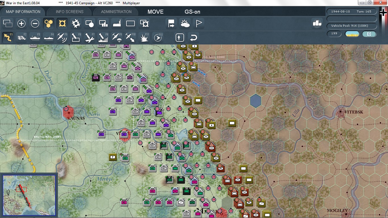Image resolution: width=388 pixels, height=218 pixels.
Task: Click the 1944-08-10 Turn 165 date bar
Action: click(352, 11)
